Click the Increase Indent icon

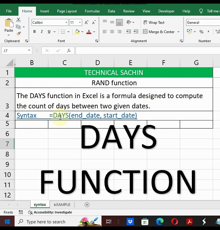[136, 32]
